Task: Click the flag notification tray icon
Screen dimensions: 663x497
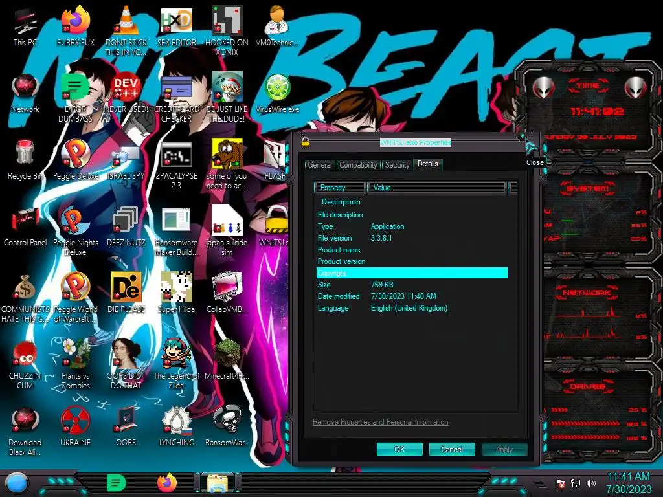Action: [560, 483]
